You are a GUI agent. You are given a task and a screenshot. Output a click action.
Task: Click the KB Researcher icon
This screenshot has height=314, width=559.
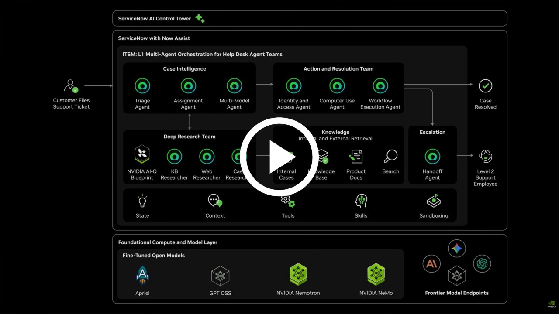coord(174,156)
